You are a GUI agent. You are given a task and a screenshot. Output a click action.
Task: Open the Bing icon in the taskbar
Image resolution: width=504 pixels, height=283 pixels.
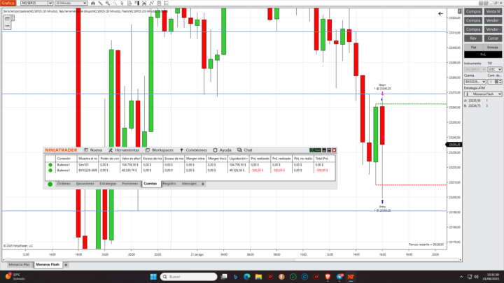coord(235,277)
